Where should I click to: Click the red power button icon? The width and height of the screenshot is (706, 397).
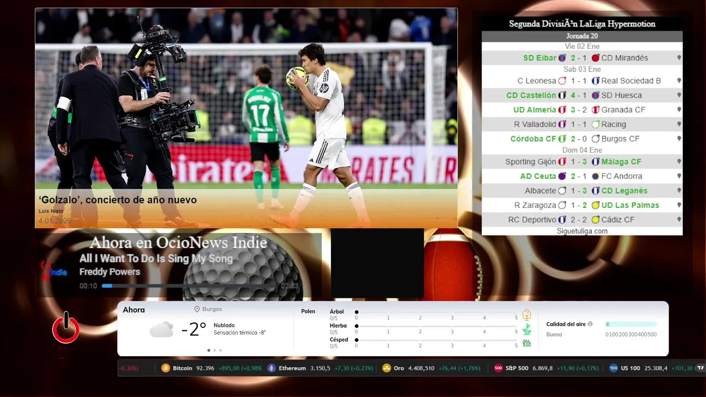(x=66, y=328)
